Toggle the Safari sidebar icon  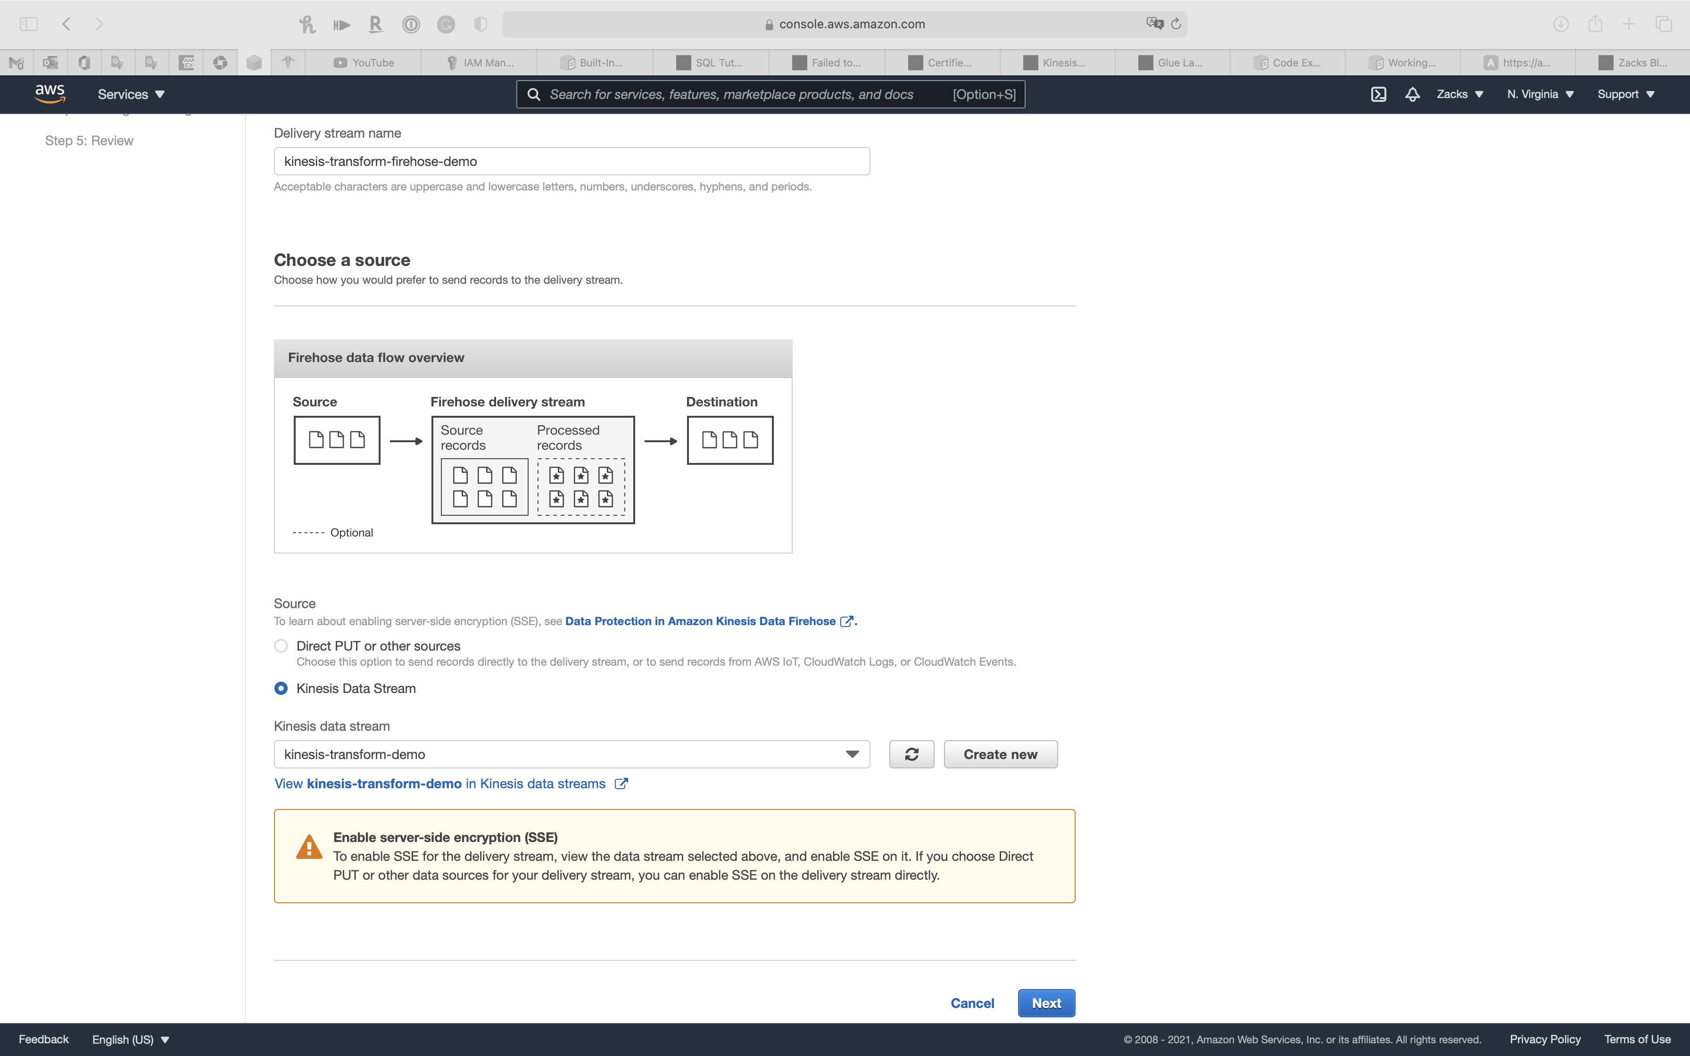(x=29, y=24)
